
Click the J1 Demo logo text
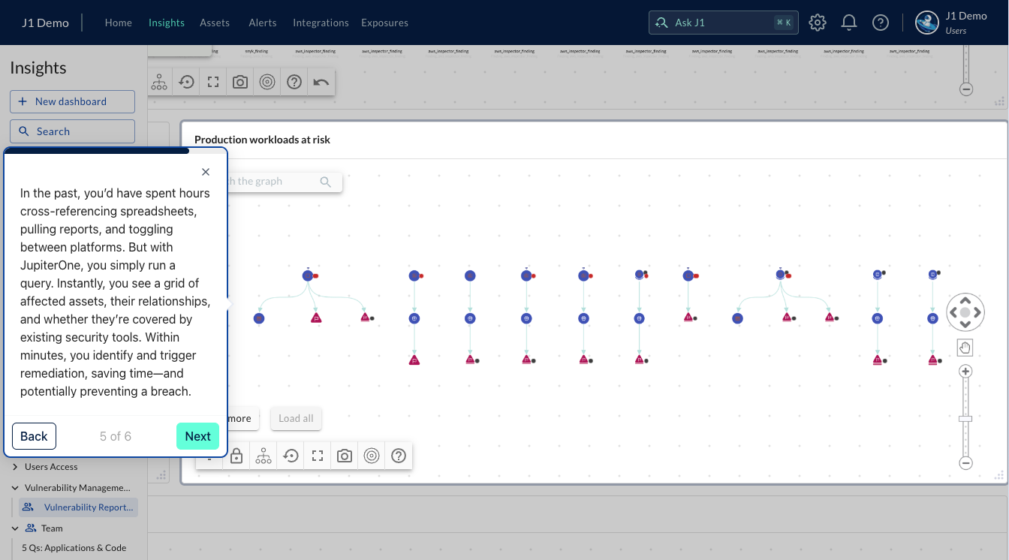[45, 23]
